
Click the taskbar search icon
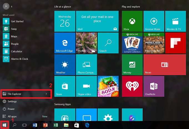tap(14, 125)
